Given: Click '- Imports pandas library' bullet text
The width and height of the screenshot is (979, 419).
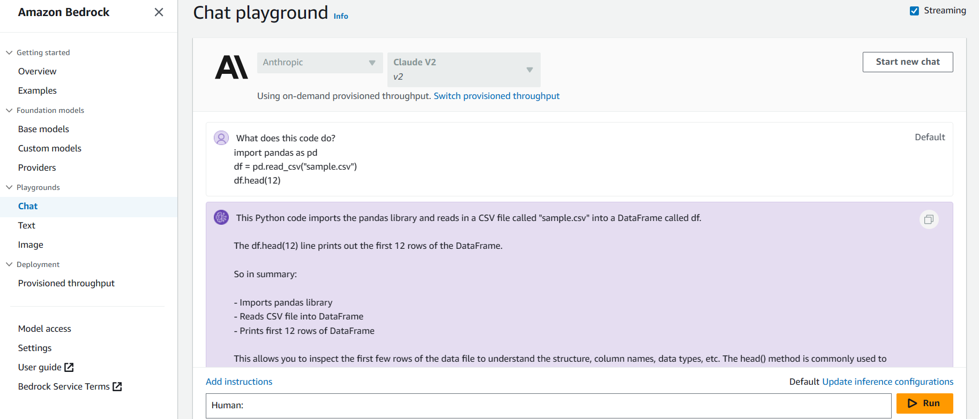Looking at the screenshot, I should tap(283, 302).
